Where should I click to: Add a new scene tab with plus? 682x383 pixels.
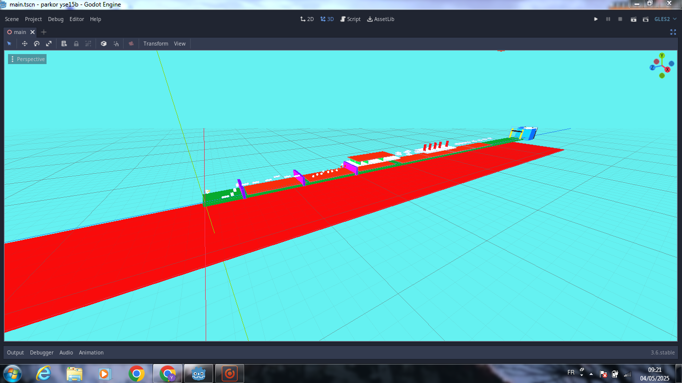tap(44, 32)
